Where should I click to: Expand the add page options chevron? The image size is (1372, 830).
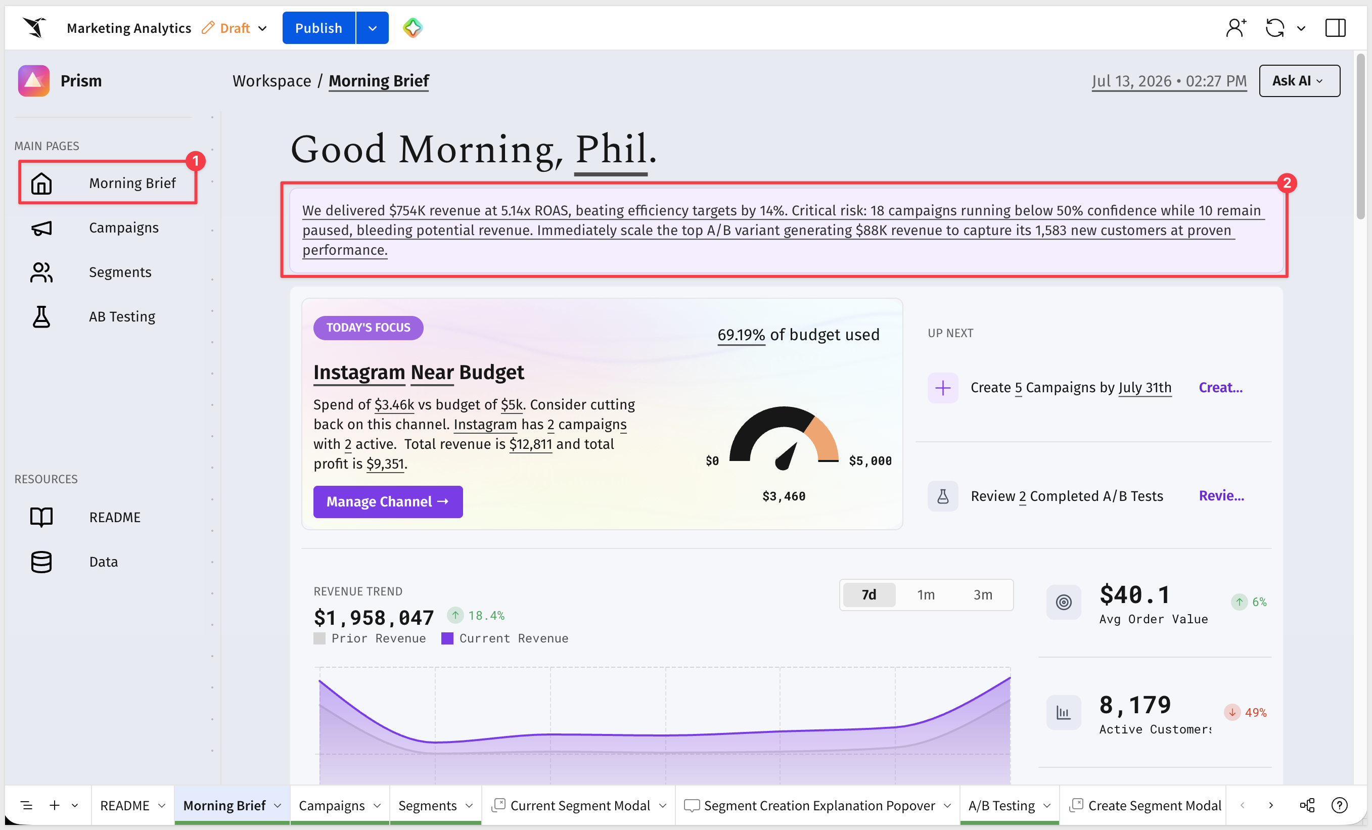(x=75, y=805)
